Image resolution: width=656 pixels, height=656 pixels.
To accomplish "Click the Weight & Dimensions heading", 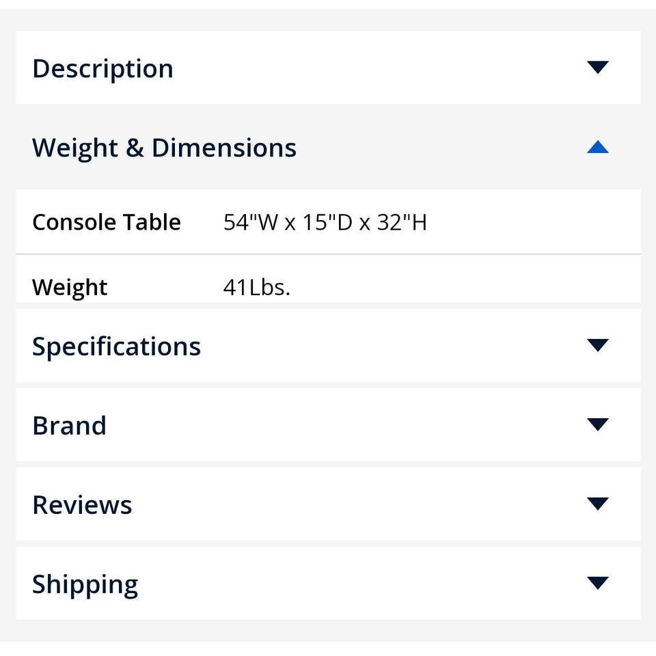I will 164,148.
